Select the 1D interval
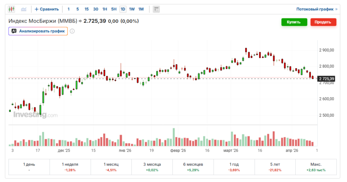Viewport: 347px width, 182px height. point(123,9)
